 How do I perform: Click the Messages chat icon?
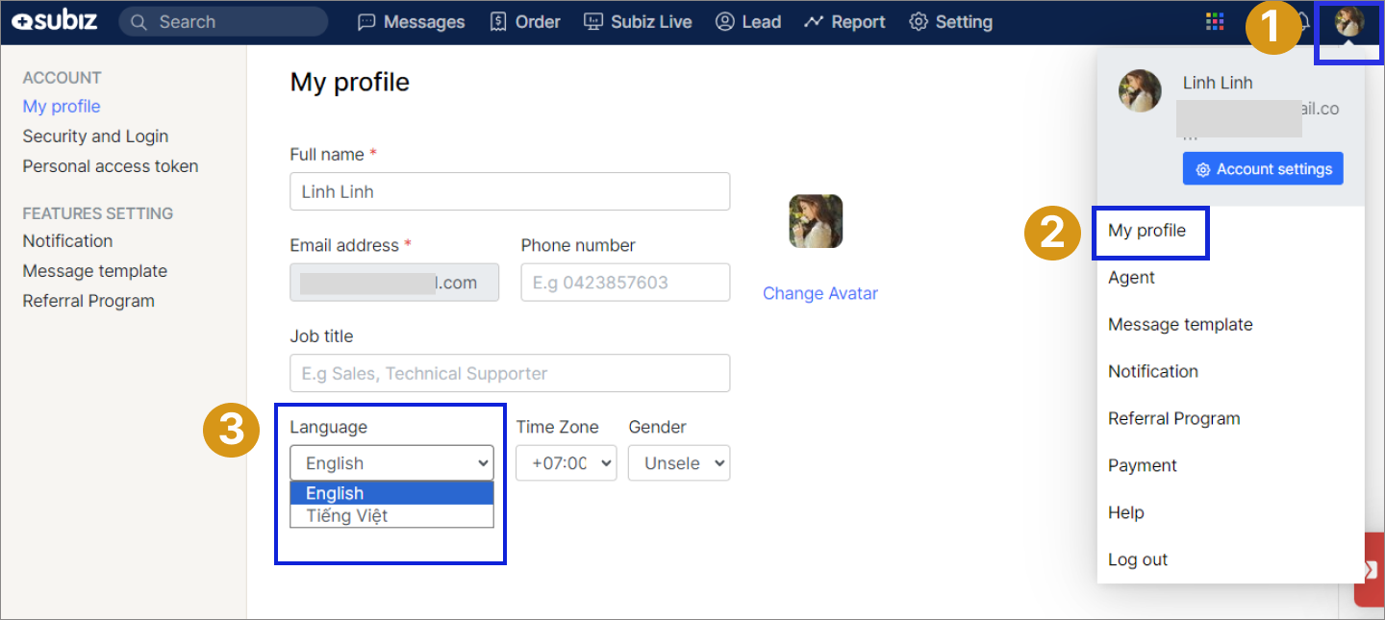pos(366,22)
